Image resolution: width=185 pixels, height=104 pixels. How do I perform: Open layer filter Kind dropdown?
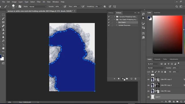[153, 64]
